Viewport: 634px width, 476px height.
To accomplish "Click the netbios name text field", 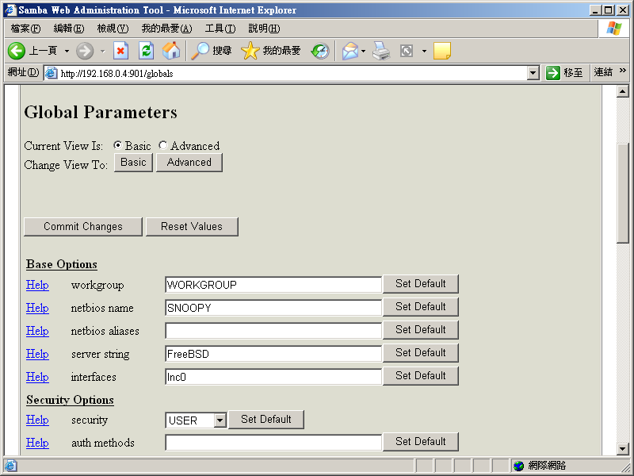I will coord(273,308).
